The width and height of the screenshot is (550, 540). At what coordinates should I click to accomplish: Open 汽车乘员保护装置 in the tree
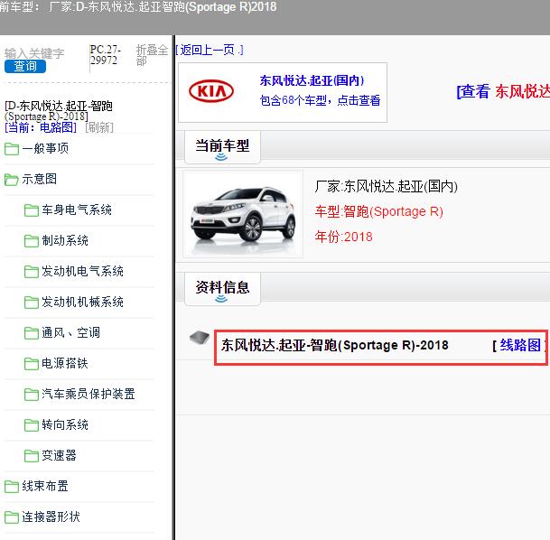89,394
